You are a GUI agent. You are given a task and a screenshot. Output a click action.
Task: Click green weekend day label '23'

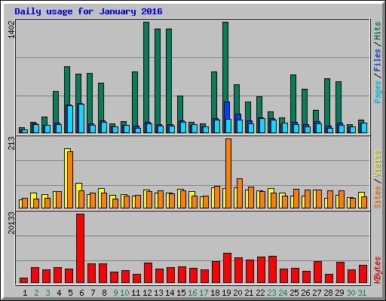coord(271,293)
